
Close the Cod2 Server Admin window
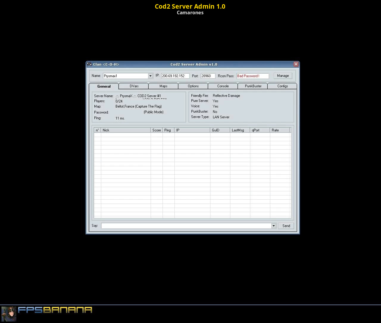coord(296,64)
